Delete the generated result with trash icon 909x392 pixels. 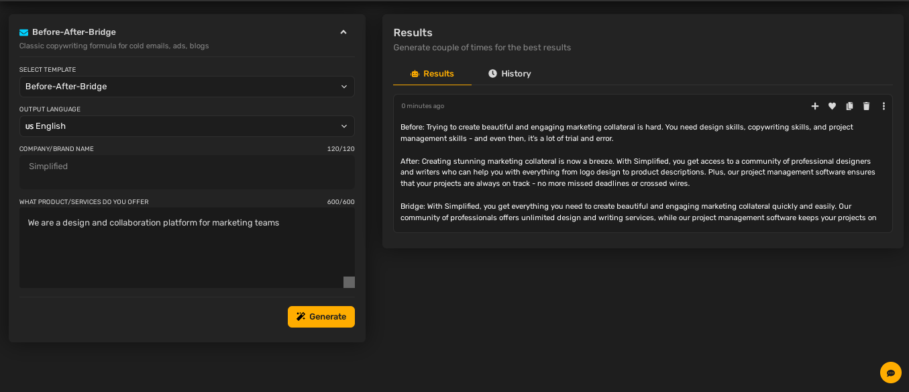coord(866,106)
